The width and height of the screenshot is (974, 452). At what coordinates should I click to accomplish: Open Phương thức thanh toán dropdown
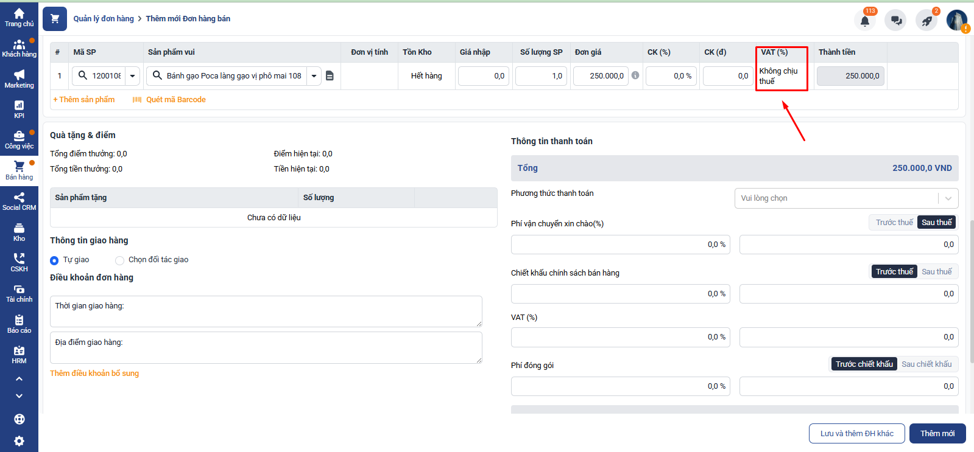pos(845,198)
